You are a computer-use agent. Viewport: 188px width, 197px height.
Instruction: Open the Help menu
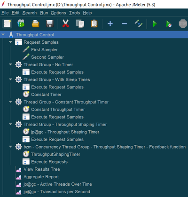[87, 13]
